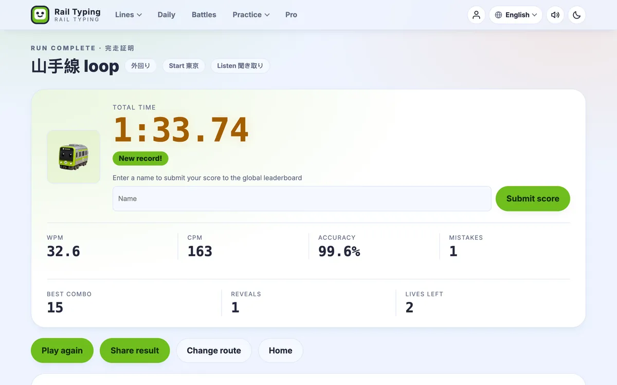This screenshot has height=385, width=617.
Task: Click the Accuracy value 99.6%
Action: (x=339, y=251)
